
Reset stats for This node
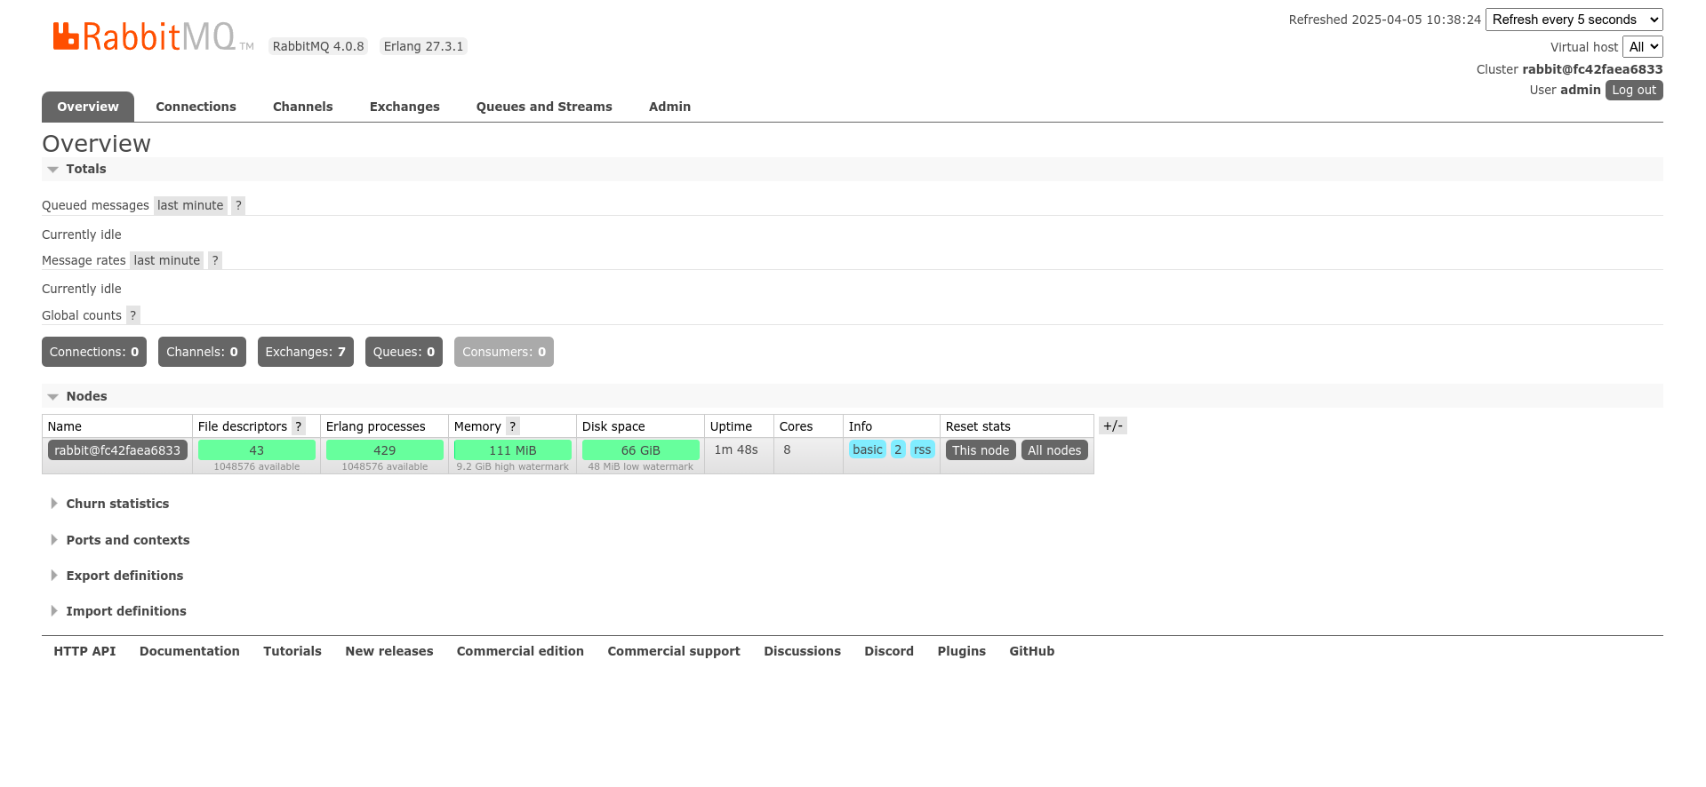click(980, 451)
